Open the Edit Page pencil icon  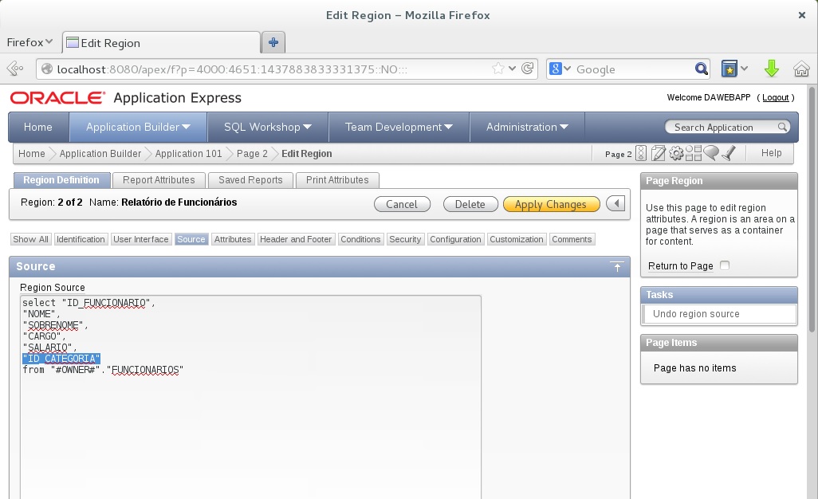pyautogui.click(x=659, y=154)
